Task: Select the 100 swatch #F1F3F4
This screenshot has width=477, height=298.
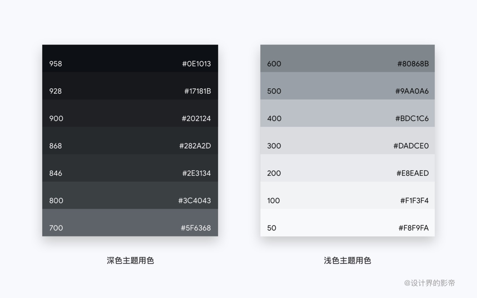Action: [x=348, y=200]
